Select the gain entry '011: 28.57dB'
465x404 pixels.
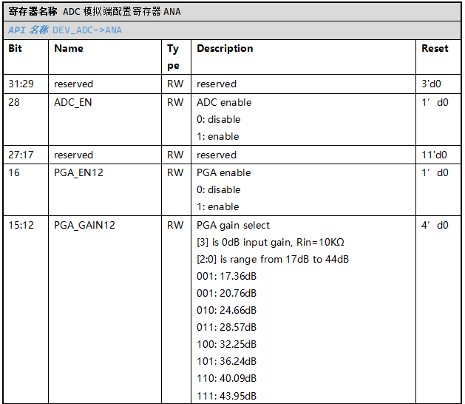[x=226, y=327]
